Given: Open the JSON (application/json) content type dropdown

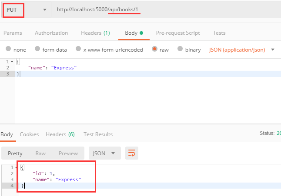Looking at the screenshot, I should click(241, 50).
